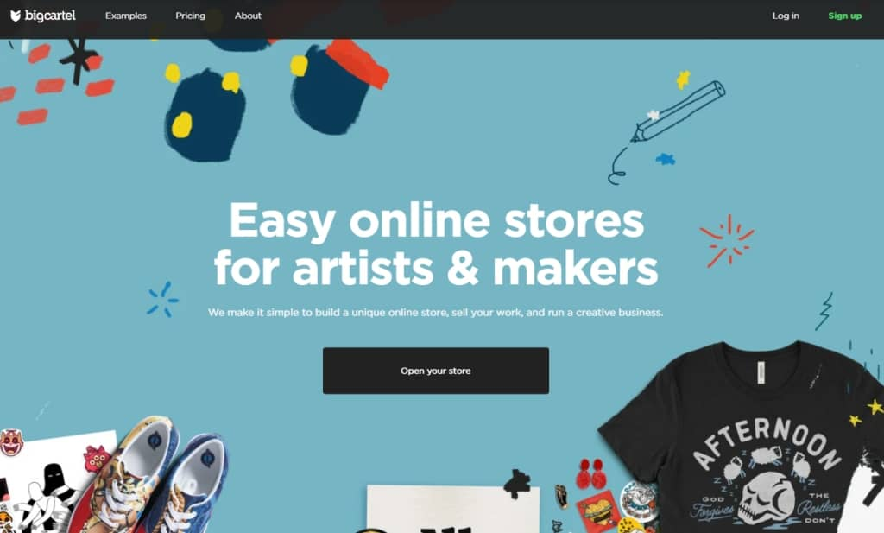Click the lightning bolt doodle
This screenshot has width=884, height=533.
click(x=824, y=311)
